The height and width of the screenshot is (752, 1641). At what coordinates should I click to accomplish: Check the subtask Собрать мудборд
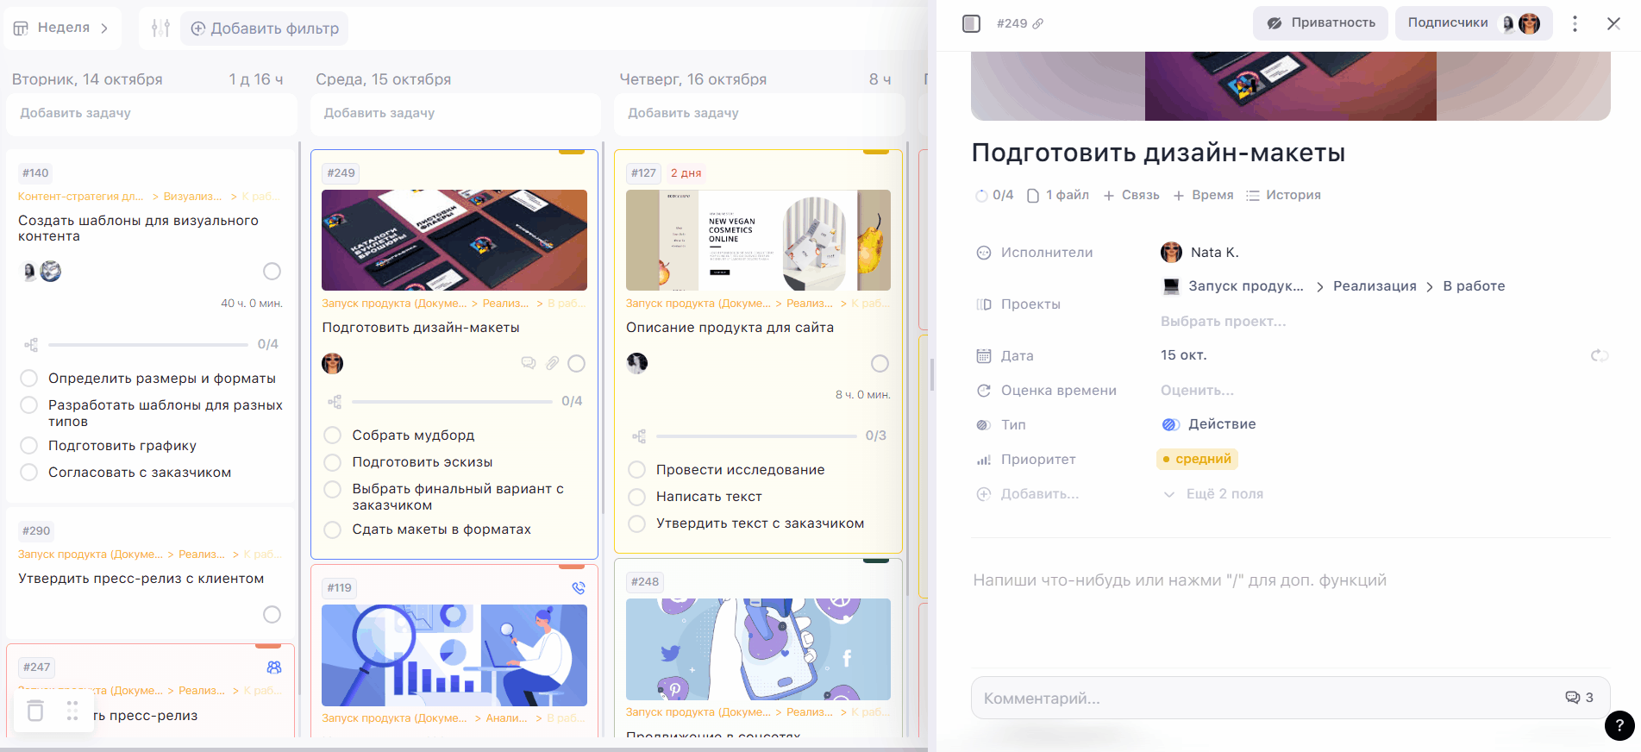tap(332, 436)
